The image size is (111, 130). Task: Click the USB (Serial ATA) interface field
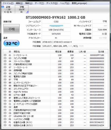56,30
